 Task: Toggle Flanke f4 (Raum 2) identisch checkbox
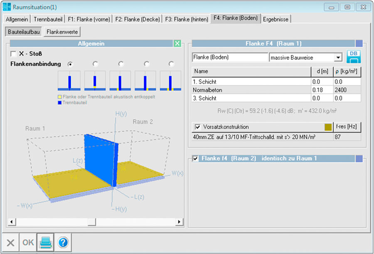coord(196,158)
